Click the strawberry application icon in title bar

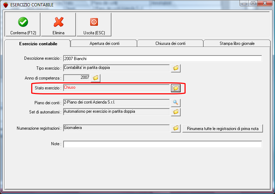pos(6,5)
